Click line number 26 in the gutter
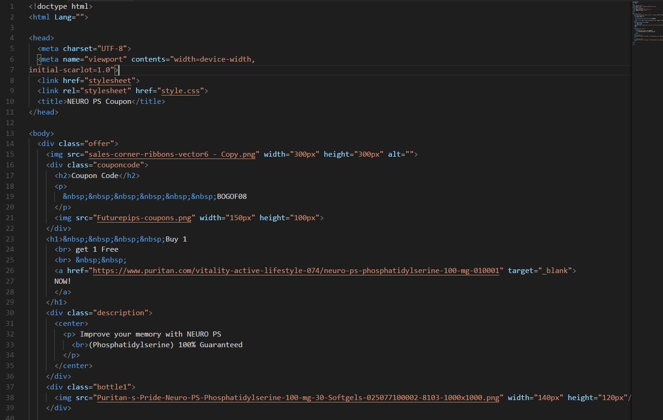This screenshot has width=663, height=420. point(10,271)
